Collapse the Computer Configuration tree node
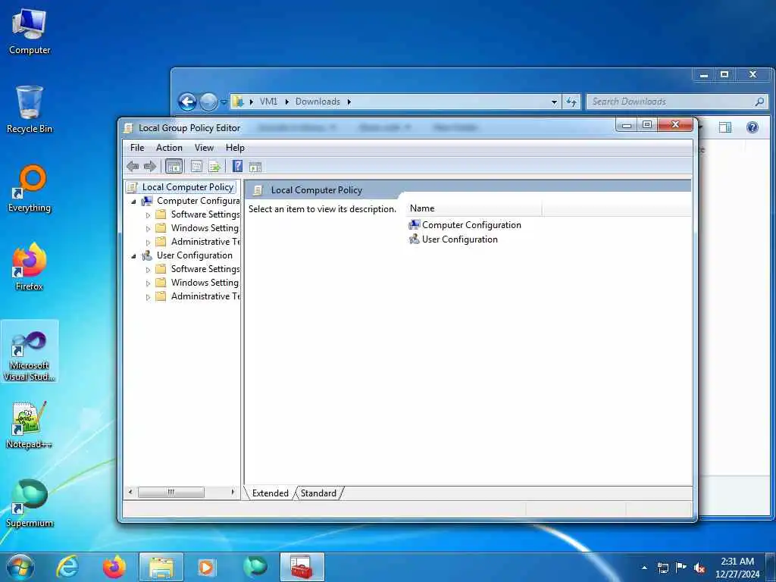 pyautogui.click(x=133, y=202)
